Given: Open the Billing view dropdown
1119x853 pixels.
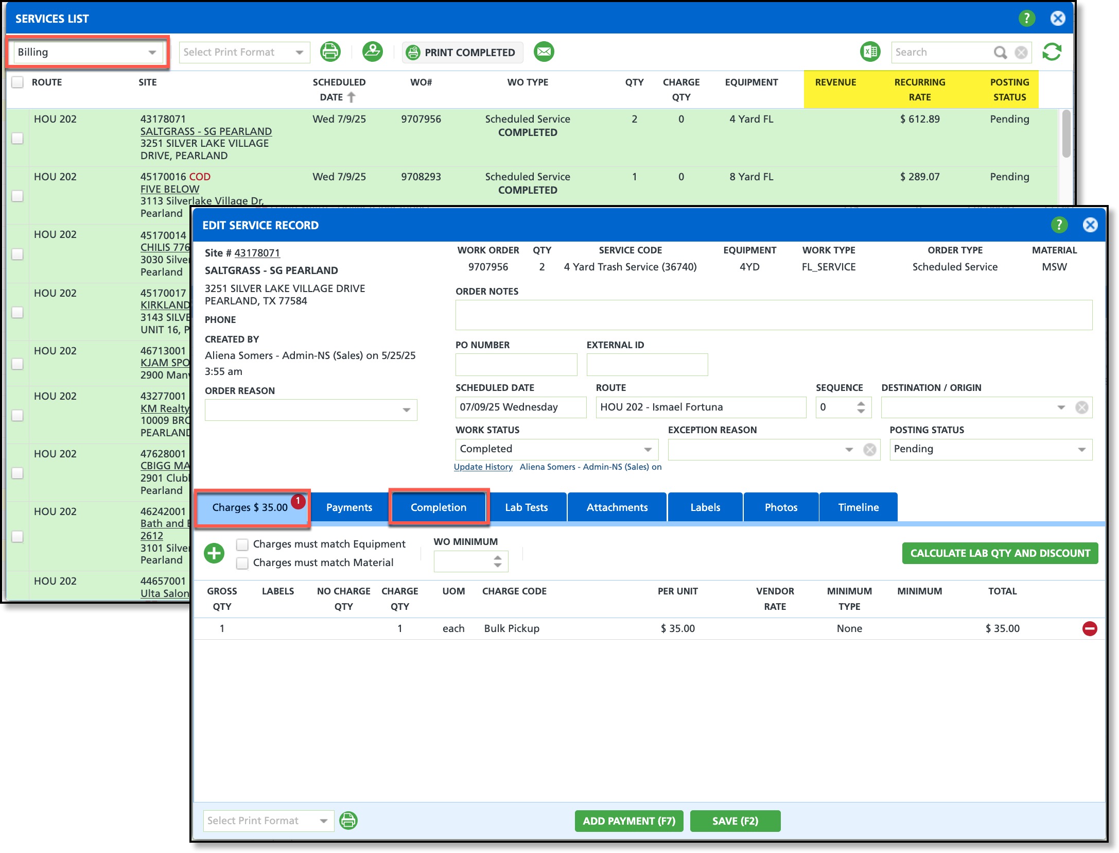Looking at the screenshot, I should pyautogui.click(x=86, y=52).
